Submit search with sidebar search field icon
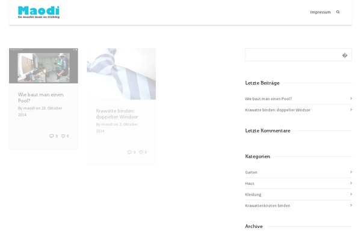 pyautogui.click(x=345, y=55)
